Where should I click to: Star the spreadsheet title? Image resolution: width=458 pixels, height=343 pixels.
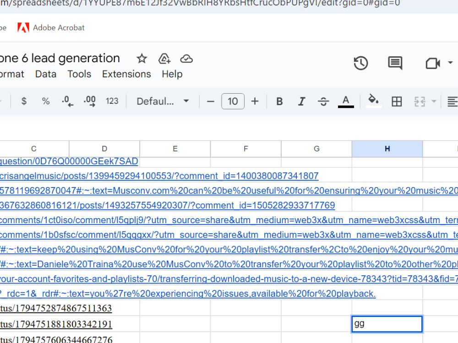point(142,59)
